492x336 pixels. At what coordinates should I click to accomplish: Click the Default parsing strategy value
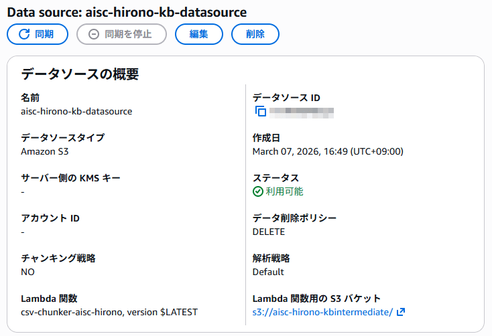[268, 272]
